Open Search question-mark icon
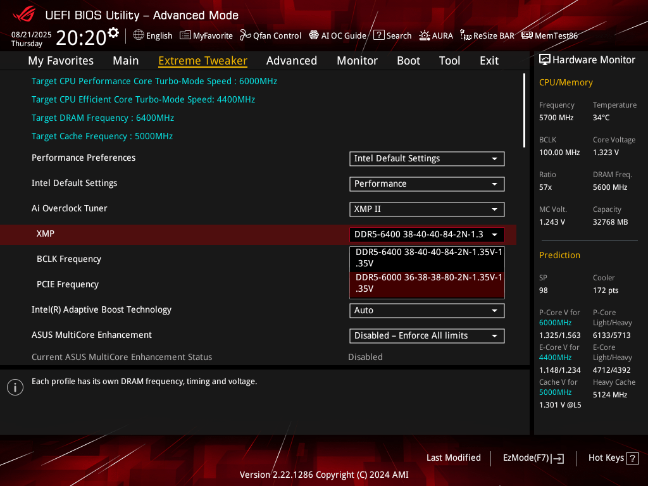This screenshot has height=486, width=648. click(x=379, y=35)
